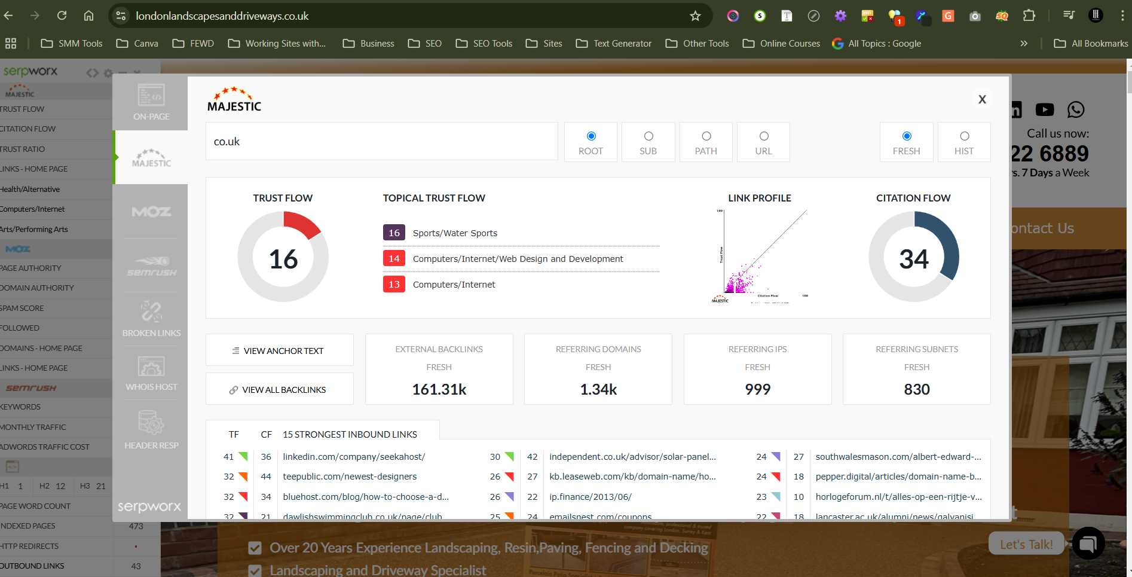This screenshot has height=577, width=1132.
Task: Click Referring Domains value 1.34k
Action: pyautogui.click(x=598, y=389)
